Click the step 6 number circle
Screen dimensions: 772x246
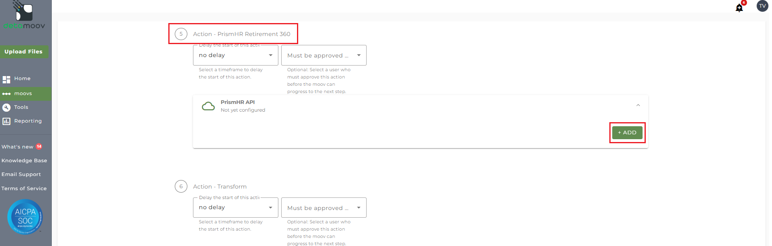coord(181,187)
